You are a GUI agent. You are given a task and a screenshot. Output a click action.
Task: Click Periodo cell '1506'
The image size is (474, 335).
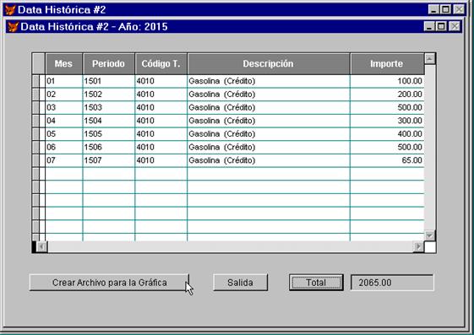pyautogui.click(x=108, y=148)
